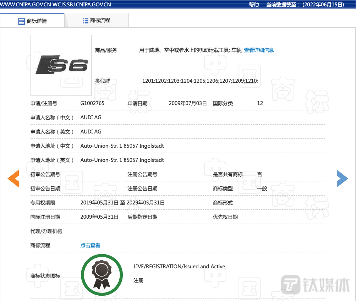Click the document icon beside 商标详情

21,21
